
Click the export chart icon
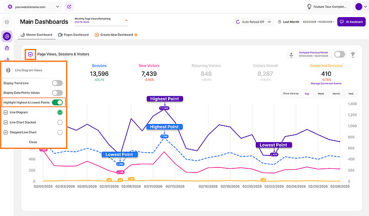pos(291,55)
